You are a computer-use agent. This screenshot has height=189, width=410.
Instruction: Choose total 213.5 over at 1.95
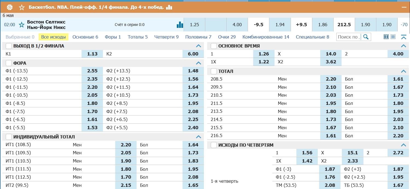398,111
